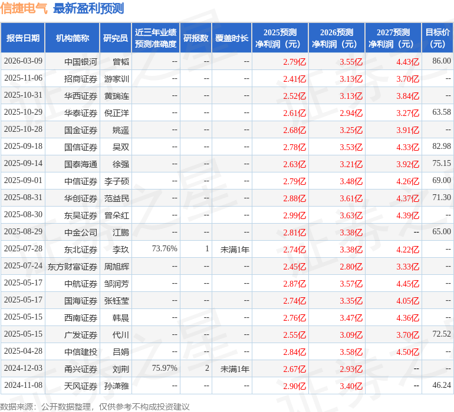Click the 2.99亿 2025 profit forecast

click(294, 215)
